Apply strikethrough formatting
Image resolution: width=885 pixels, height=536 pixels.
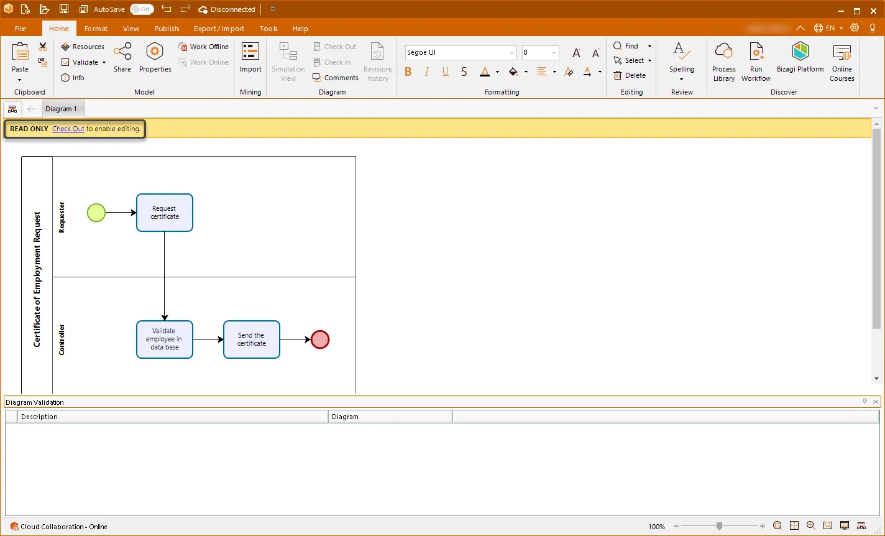click(x=464, y=72)
